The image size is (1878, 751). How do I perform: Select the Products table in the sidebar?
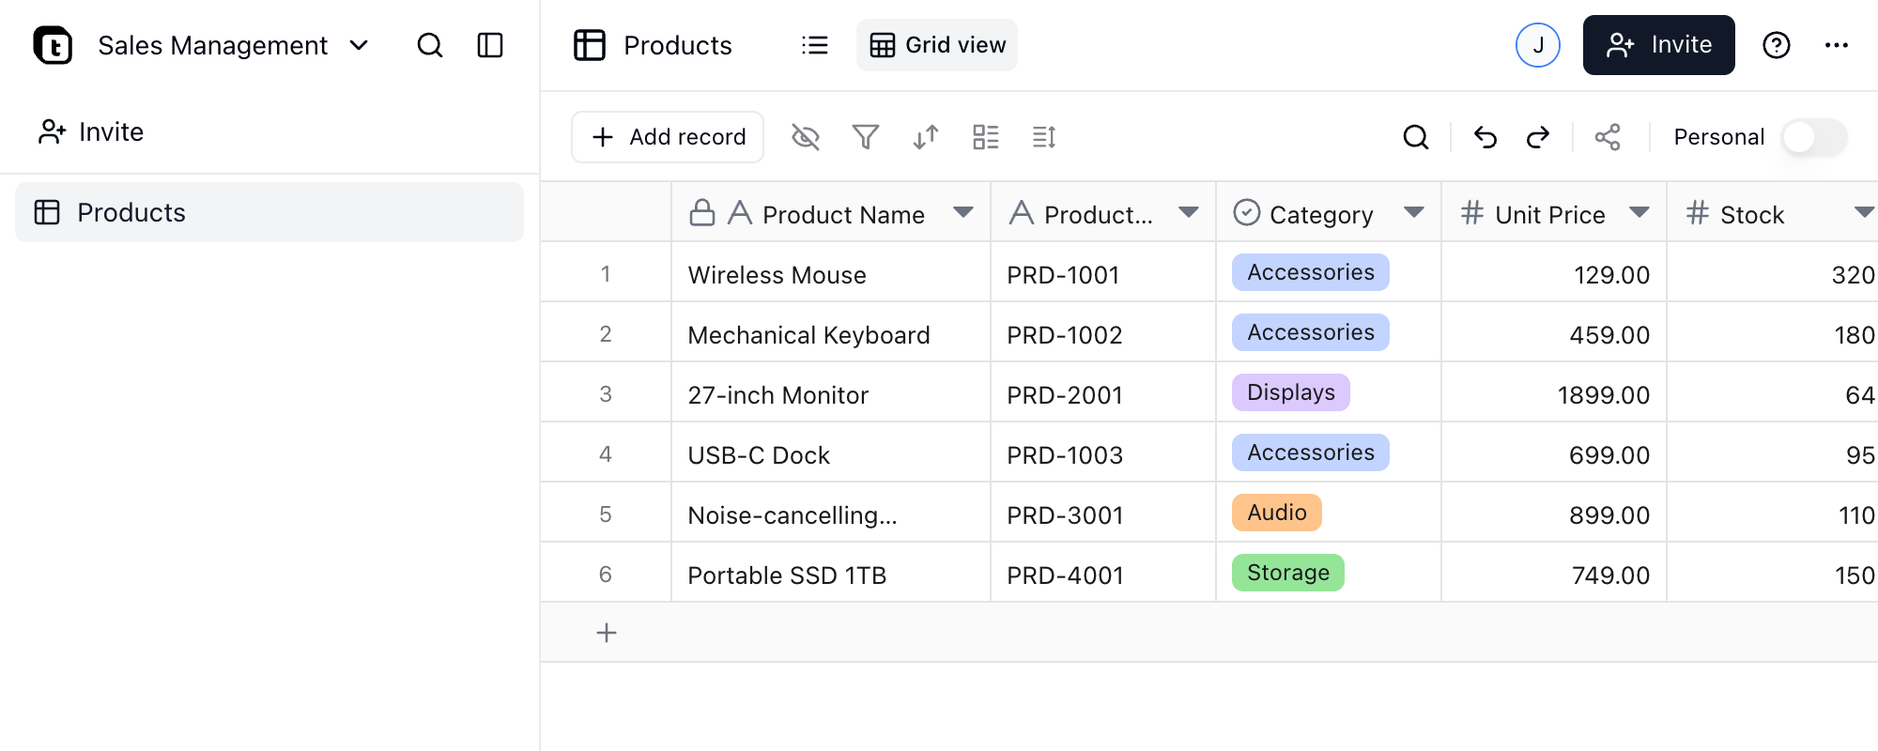(269, 212)
